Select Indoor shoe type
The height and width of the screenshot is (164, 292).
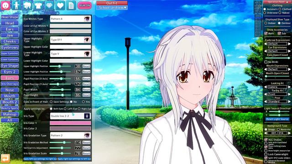[266, 23]
